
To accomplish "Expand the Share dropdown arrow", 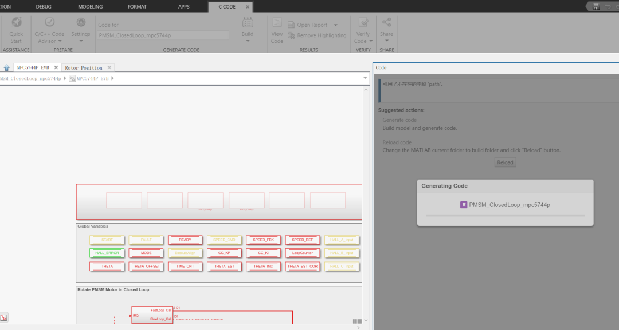I will [386, 41].
